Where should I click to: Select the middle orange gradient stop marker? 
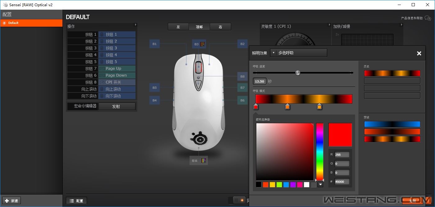(287, 107)
